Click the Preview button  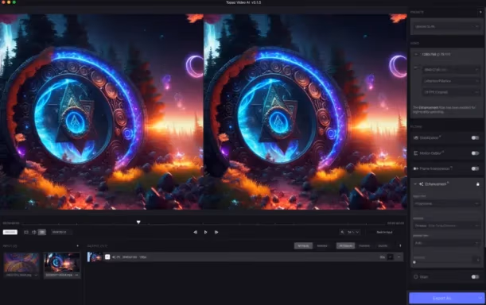pos(10,232)
